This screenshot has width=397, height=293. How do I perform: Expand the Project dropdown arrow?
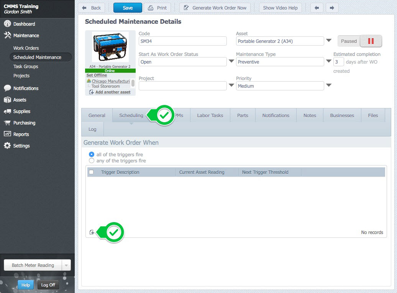(x=231, y=85)
